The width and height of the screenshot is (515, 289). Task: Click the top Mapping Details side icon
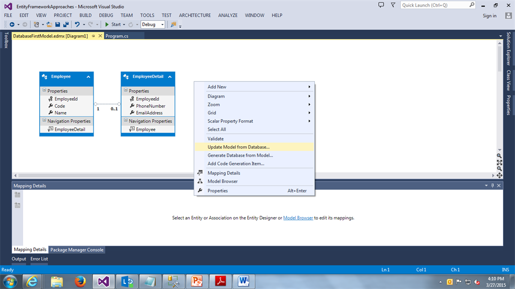click(18, 195)
